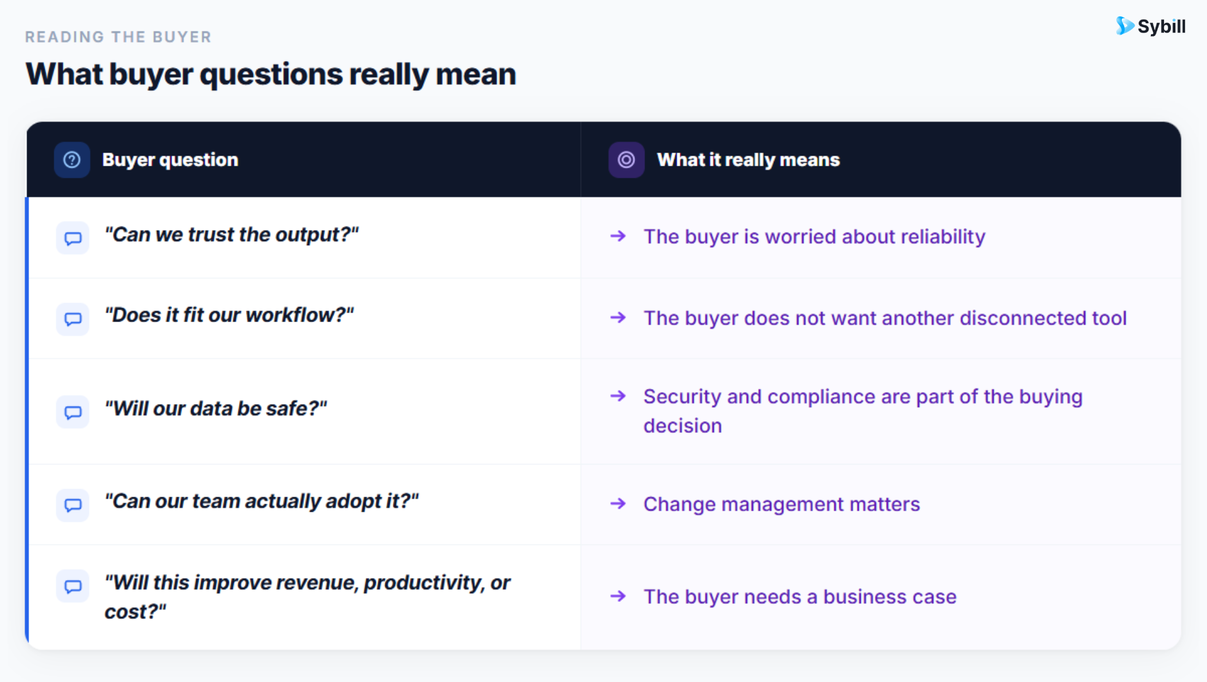Click the arrow before "Change management matters"
Screen dimensions: 1207x682
pos(618,504)
